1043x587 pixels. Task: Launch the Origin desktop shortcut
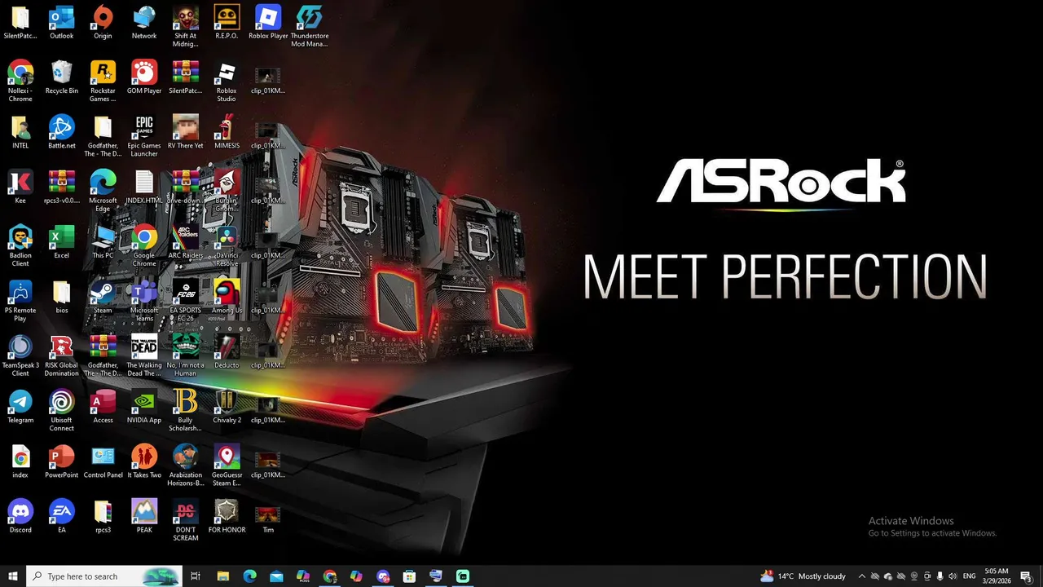point(103,23)
